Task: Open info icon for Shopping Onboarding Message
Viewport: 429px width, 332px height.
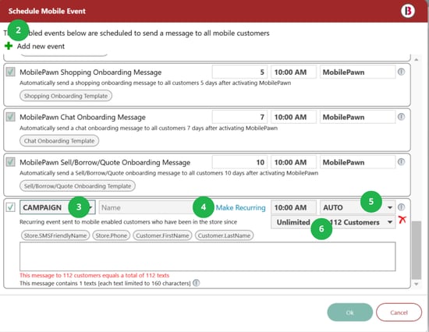Action: [401, 72]
